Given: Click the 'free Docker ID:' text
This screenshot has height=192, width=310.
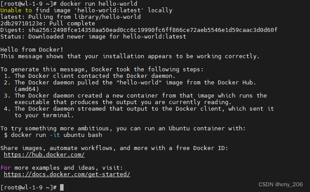Looking at the screenshot, I should coord(202,148).
